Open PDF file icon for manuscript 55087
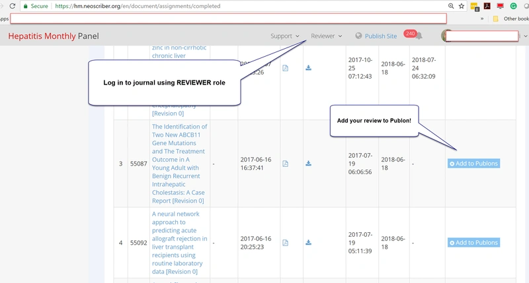Screen dimensions: 529x283 pos(286,164)
